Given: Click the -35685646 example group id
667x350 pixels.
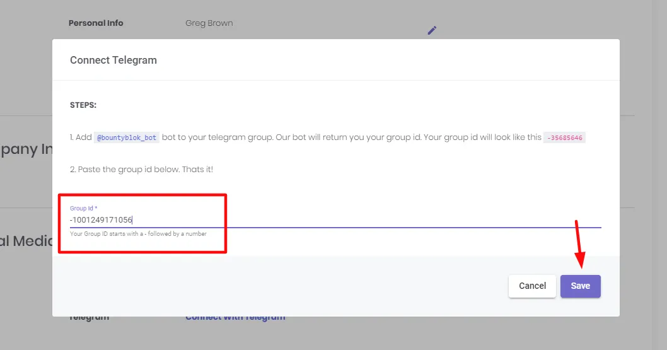Looking at the screenshot, I should click(x=564, y=137).
